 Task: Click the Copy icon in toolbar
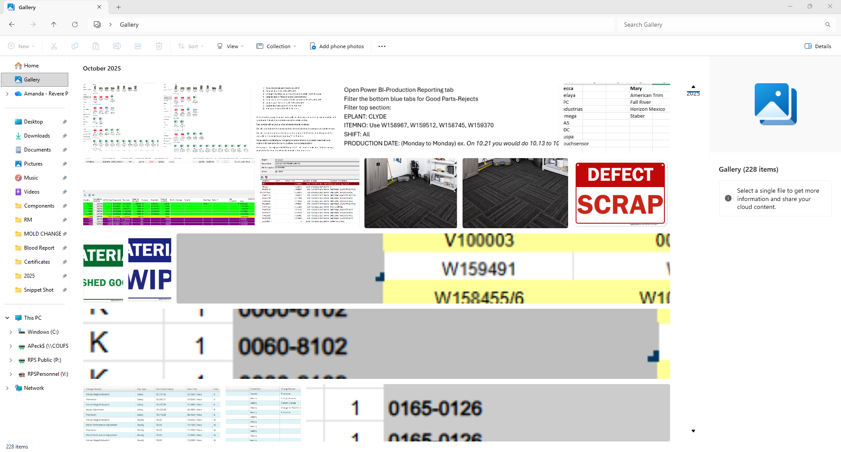pos(75,46)
